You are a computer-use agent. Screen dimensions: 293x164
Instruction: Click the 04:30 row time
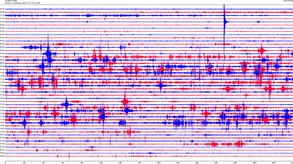tap(2, 38)
